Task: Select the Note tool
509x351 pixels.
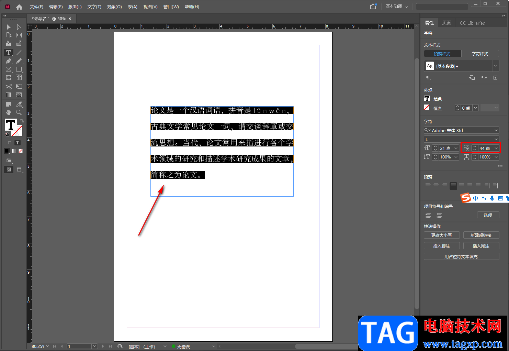Action: coord(9,104)
